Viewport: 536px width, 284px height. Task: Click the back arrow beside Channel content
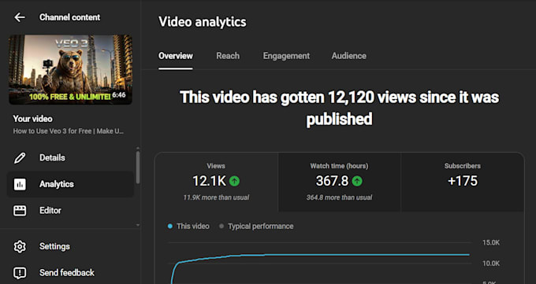[x=20, y=17]
